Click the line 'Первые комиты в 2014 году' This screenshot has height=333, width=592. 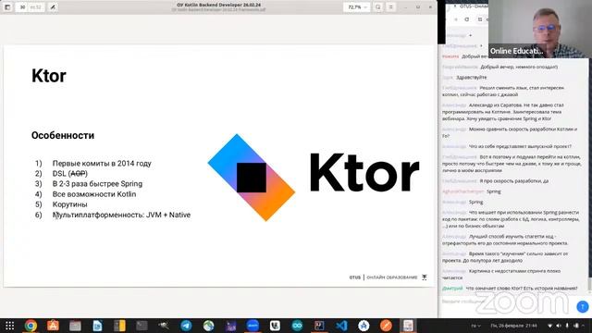[102, 163]
